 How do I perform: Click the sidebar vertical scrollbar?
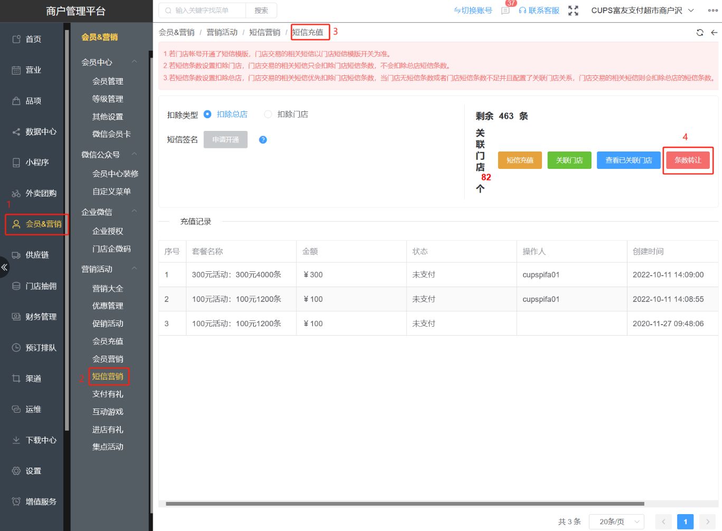67,230
